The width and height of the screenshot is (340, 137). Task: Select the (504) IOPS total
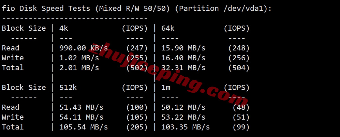pos(239,67)
